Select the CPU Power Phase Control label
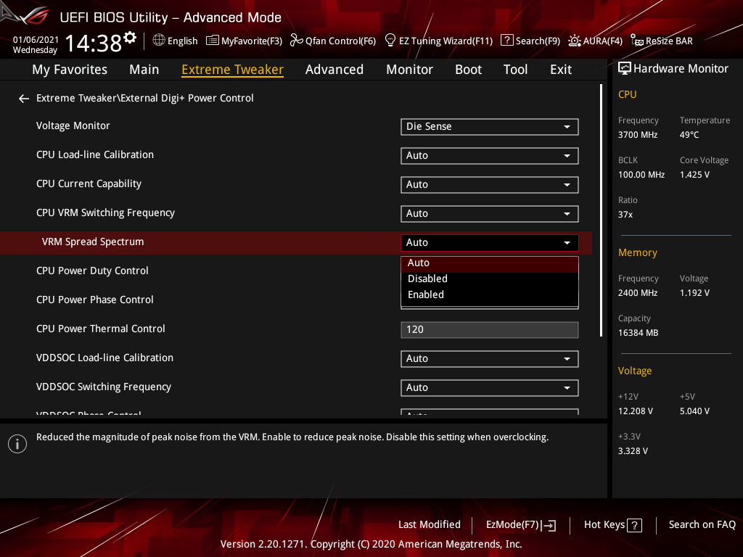Viewport: 743px width, 557px height. pyautogui.click(x=95, y=300)
